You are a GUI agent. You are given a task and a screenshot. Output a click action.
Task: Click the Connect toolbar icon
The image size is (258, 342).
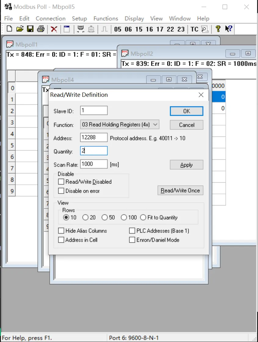(81, 29)
